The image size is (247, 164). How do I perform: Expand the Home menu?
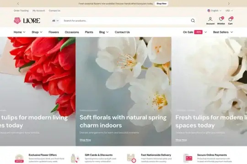click(19, 32)
